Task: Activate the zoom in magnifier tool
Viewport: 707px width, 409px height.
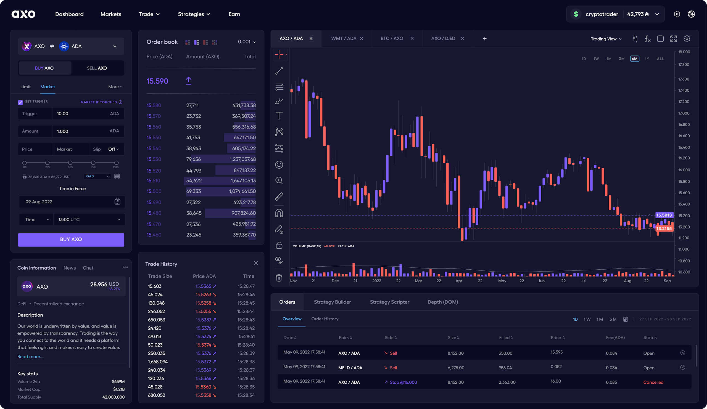Action: (279, 180)
